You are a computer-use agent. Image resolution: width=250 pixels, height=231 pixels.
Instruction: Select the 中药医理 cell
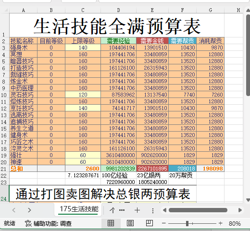click(x=24, y=88)
